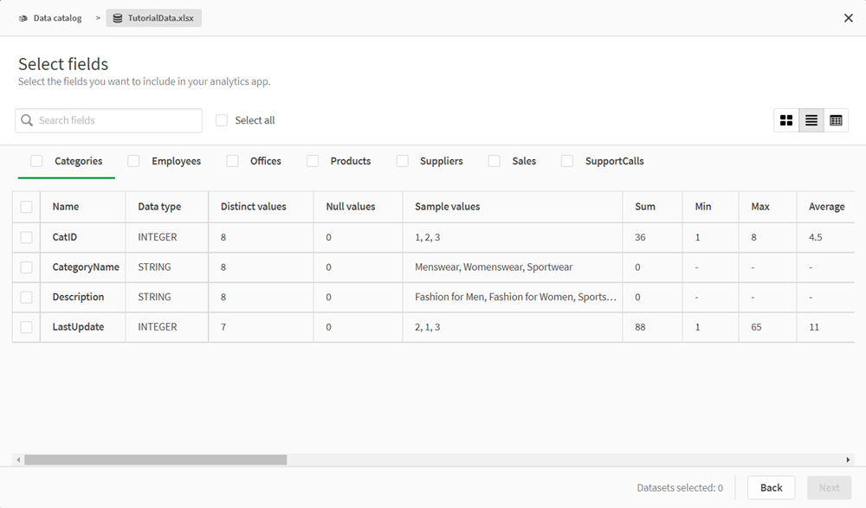Click scrollbar left arrow

point(17,460)
